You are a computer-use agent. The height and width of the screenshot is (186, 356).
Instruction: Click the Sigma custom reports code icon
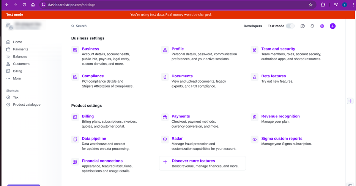[x=254, y=139]
